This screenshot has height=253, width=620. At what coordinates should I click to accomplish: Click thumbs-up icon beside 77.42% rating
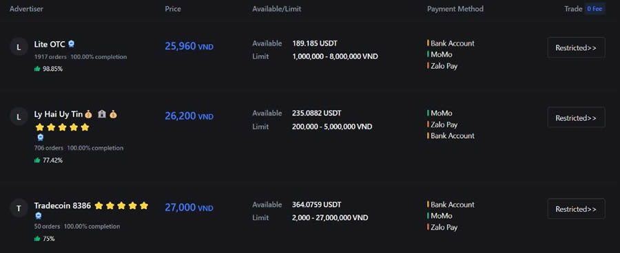38,160
